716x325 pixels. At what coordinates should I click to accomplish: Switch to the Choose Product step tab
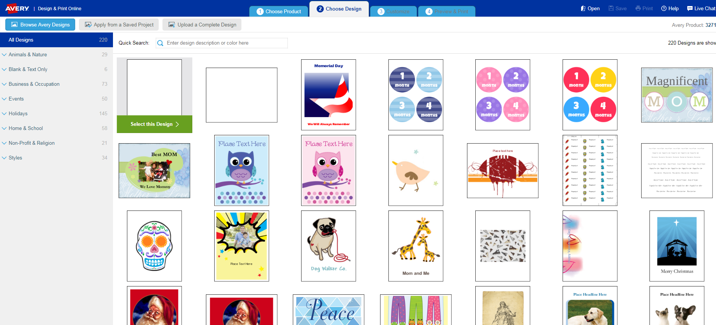[279, 11]
